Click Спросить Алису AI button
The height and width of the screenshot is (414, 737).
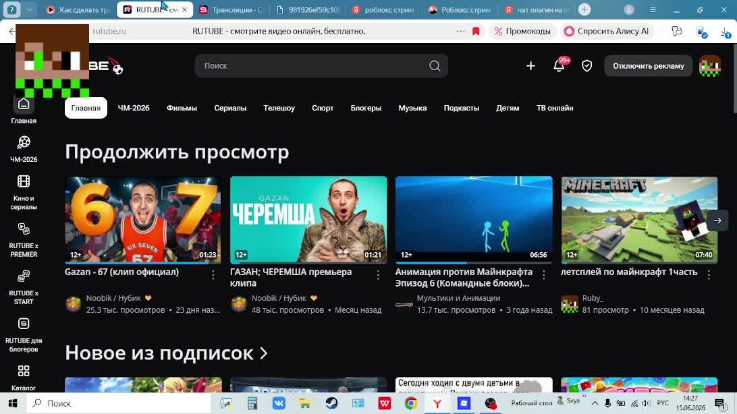pos(607,32)
